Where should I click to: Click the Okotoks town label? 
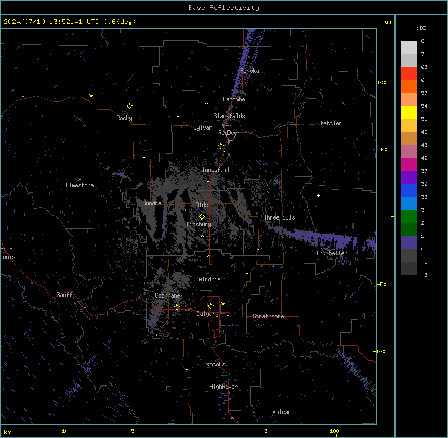pyautogui.click(x=214, y=364)
